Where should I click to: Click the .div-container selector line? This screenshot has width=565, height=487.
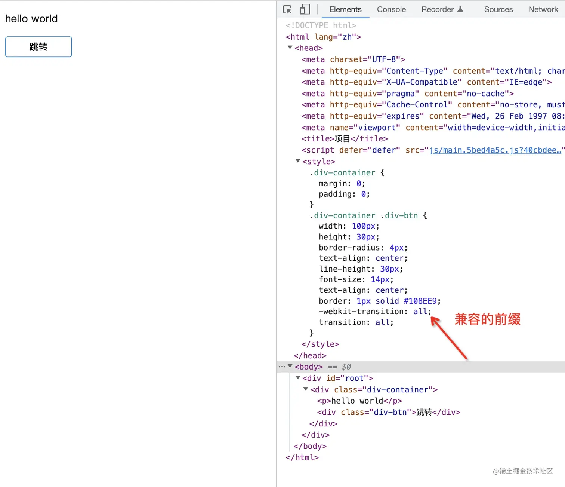pyautogui.click(x=347, y=172)
